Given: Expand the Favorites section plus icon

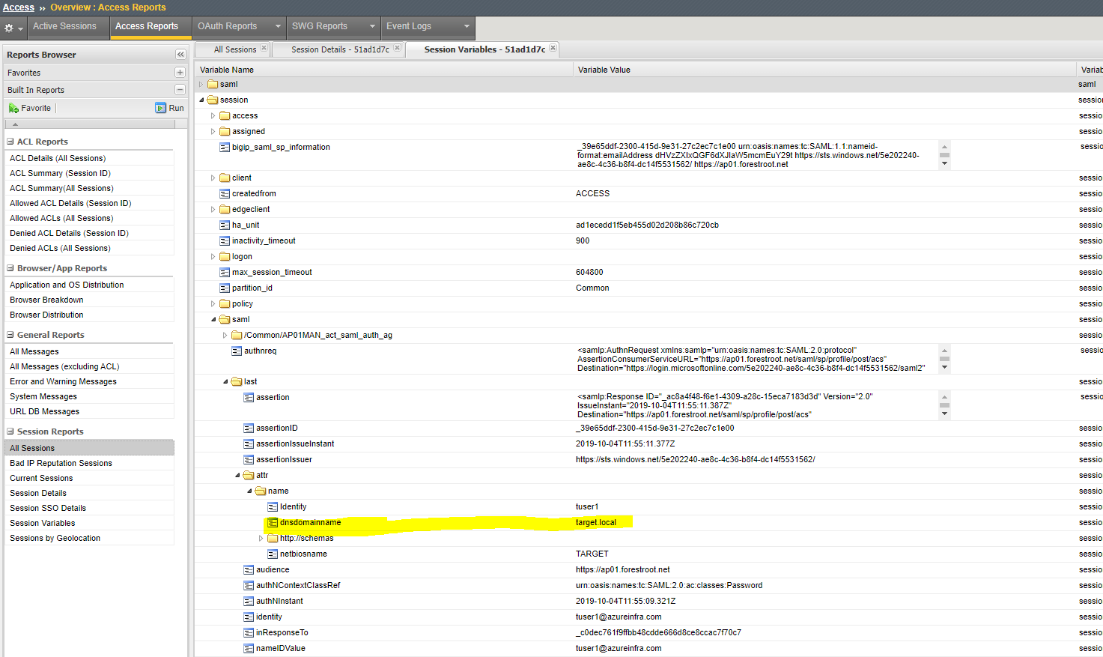Looking at the screenshot, I should pos(180,73).
